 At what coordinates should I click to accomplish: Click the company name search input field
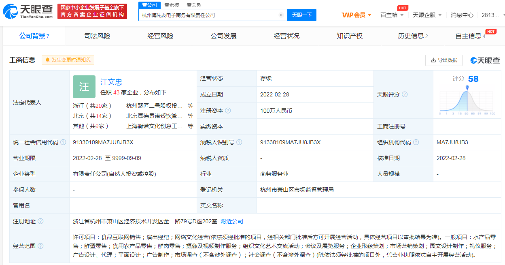coord(208,15)
